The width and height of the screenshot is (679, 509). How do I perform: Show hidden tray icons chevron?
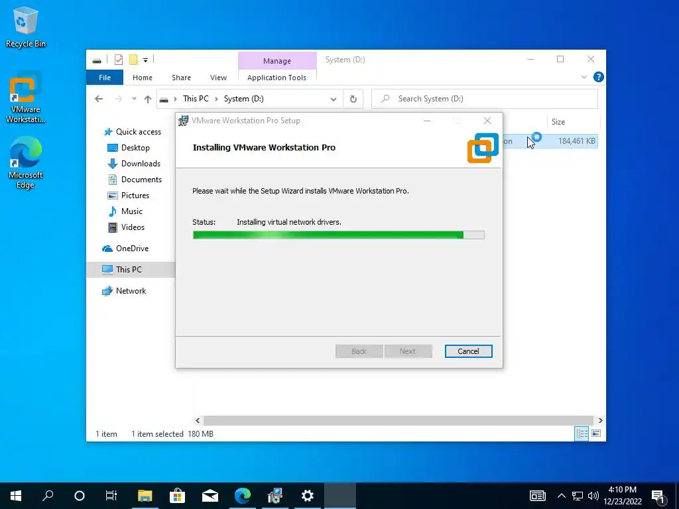561,496
